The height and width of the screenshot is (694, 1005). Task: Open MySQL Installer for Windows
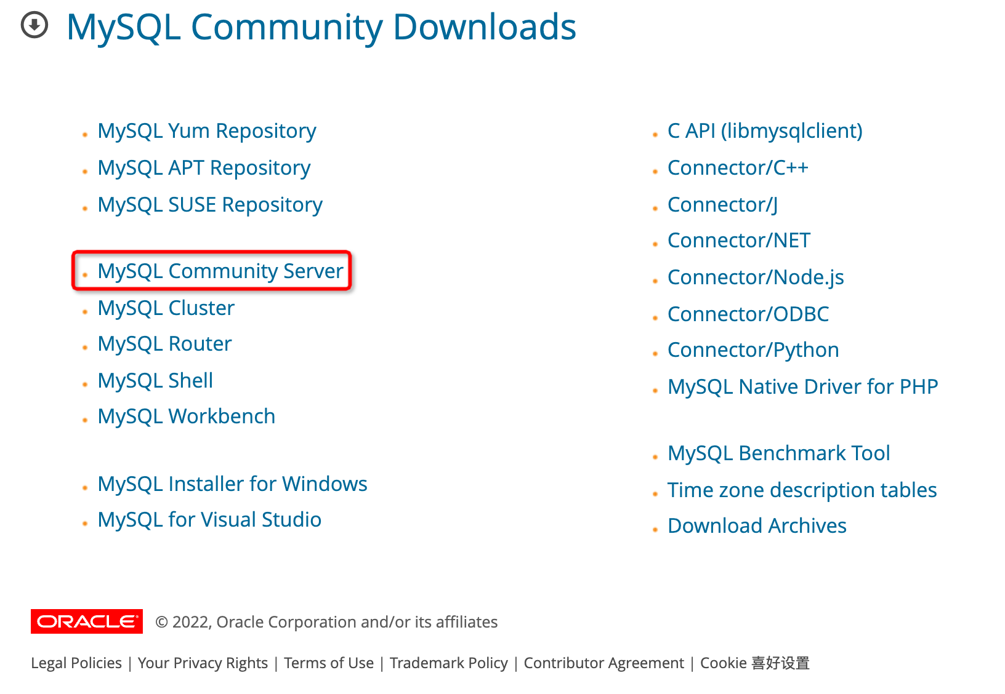coord(233,484)
